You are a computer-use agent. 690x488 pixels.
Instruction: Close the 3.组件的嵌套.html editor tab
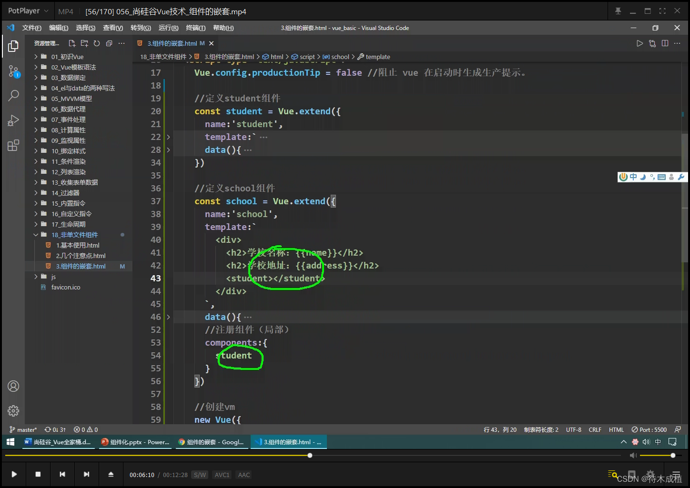pyautogui.click(x=211, y=43)
